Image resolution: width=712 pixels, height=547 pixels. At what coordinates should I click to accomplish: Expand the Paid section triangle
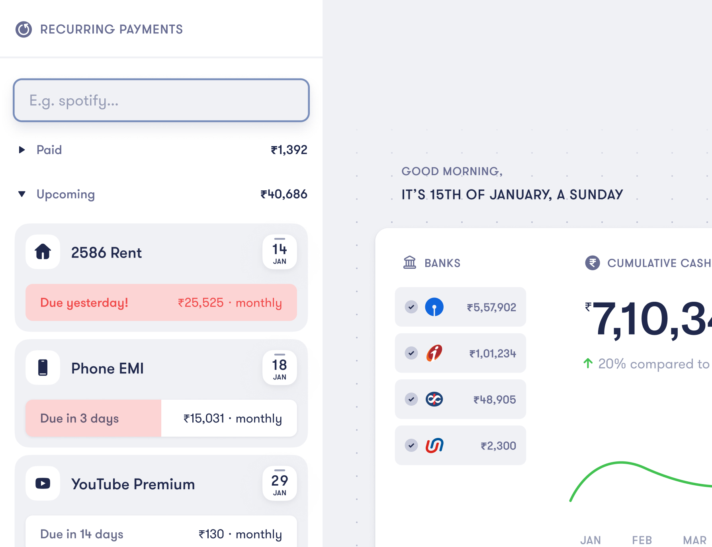[22, 150]
